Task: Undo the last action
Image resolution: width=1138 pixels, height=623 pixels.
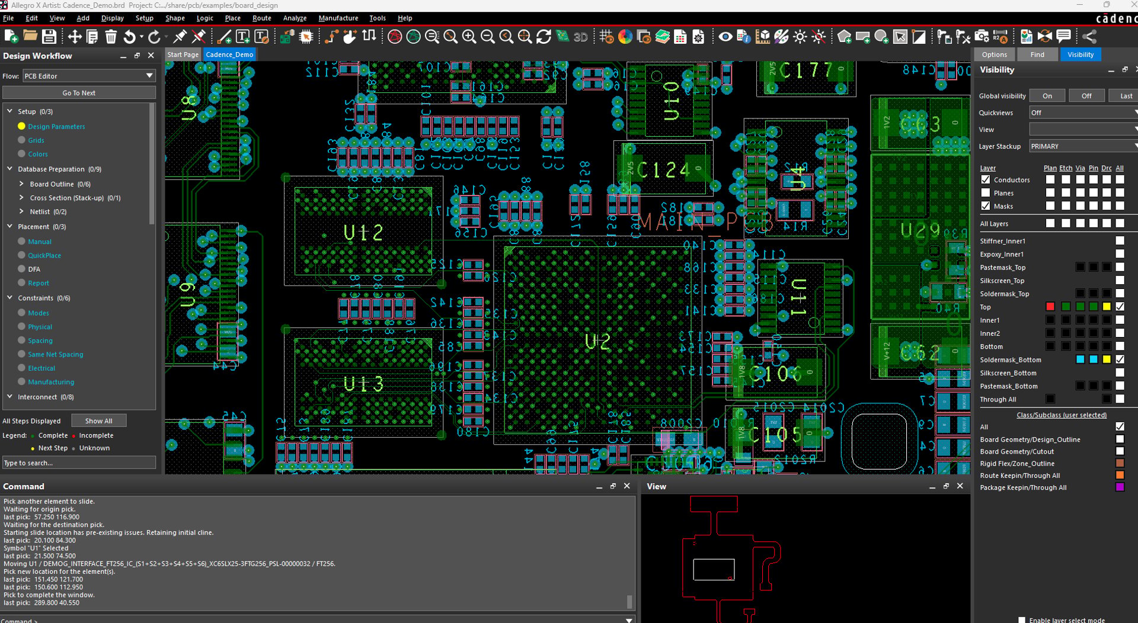Action: [x=130, y=37]
